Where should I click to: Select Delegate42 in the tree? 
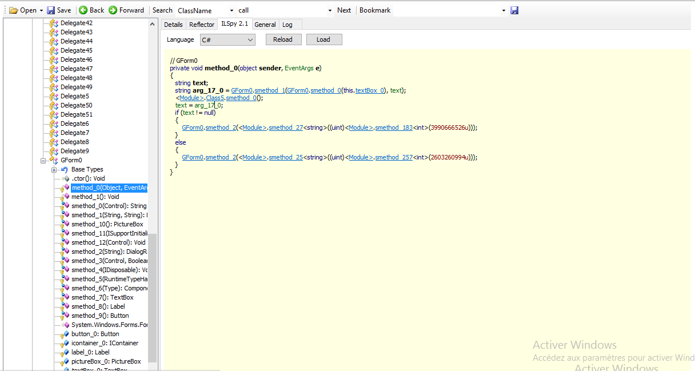[x=76, y=23]
